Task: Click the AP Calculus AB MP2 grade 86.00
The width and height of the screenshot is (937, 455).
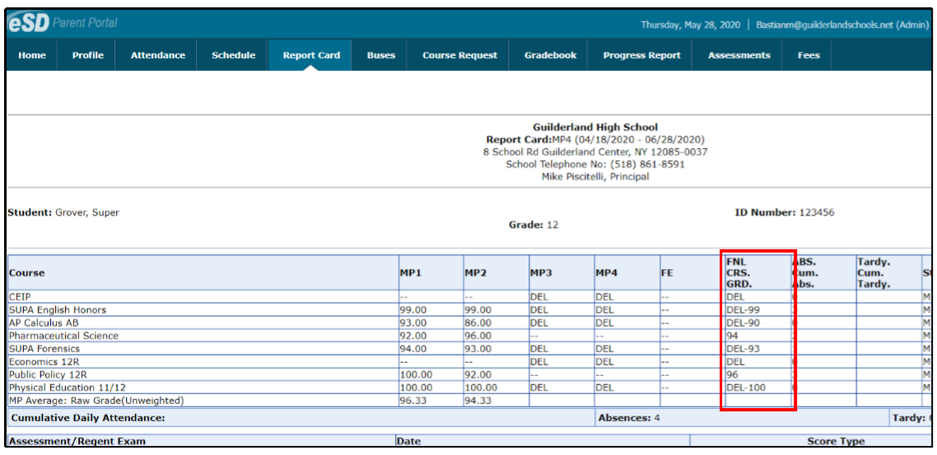Action: [x=478, y=323]
